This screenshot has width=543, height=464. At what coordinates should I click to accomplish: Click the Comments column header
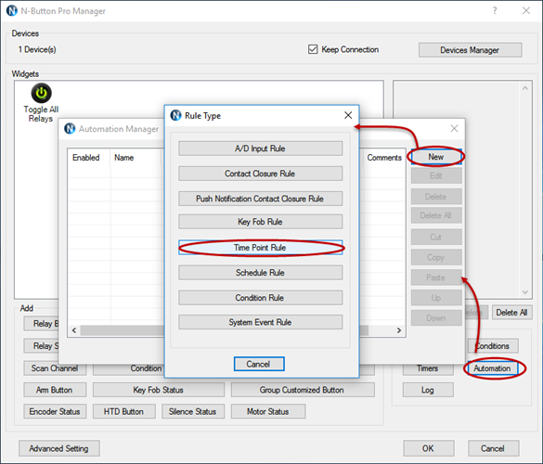point(384,158)
